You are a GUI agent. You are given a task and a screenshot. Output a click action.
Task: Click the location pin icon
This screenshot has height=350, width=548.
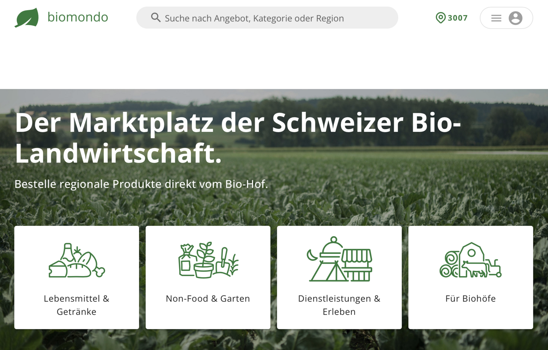(x=440, y=18)
